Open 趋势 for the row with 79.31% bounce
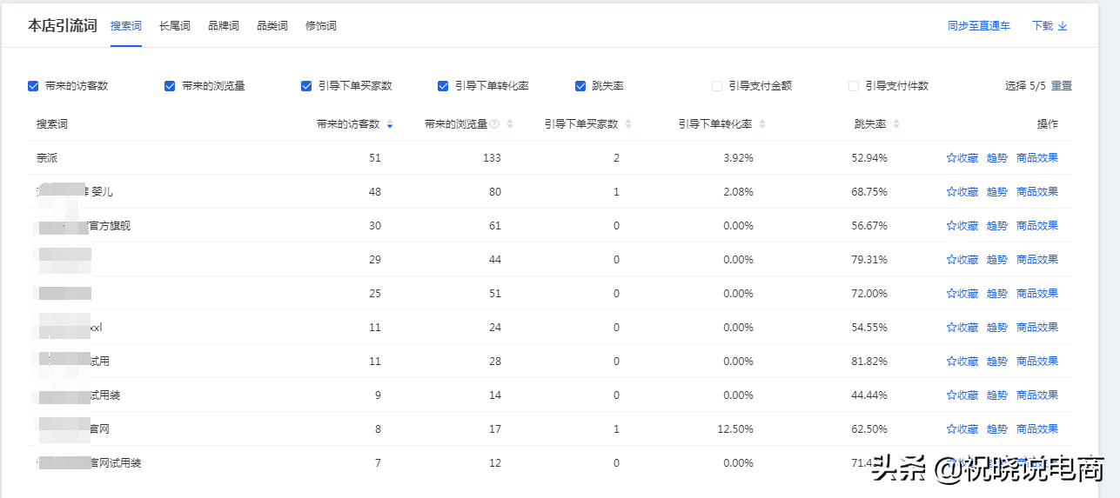 pos(997,260)
